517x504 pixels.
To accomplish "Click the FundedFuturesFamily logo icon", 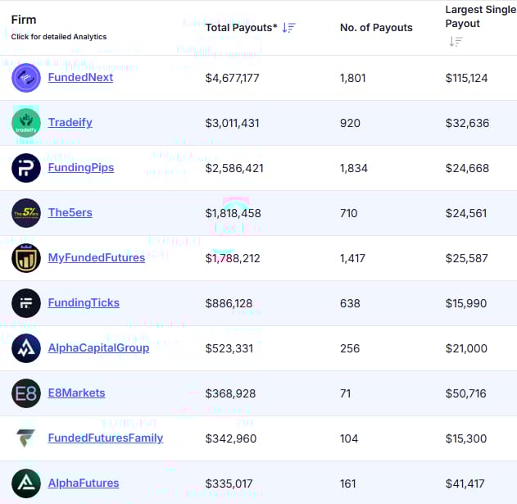I will click(x=26, y=438).
